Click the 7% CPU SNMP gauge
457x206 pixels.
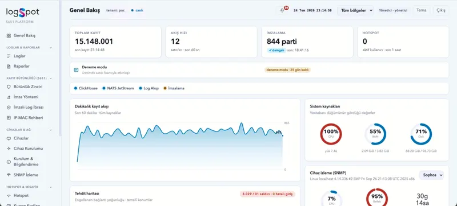click(x=331, y=198)
